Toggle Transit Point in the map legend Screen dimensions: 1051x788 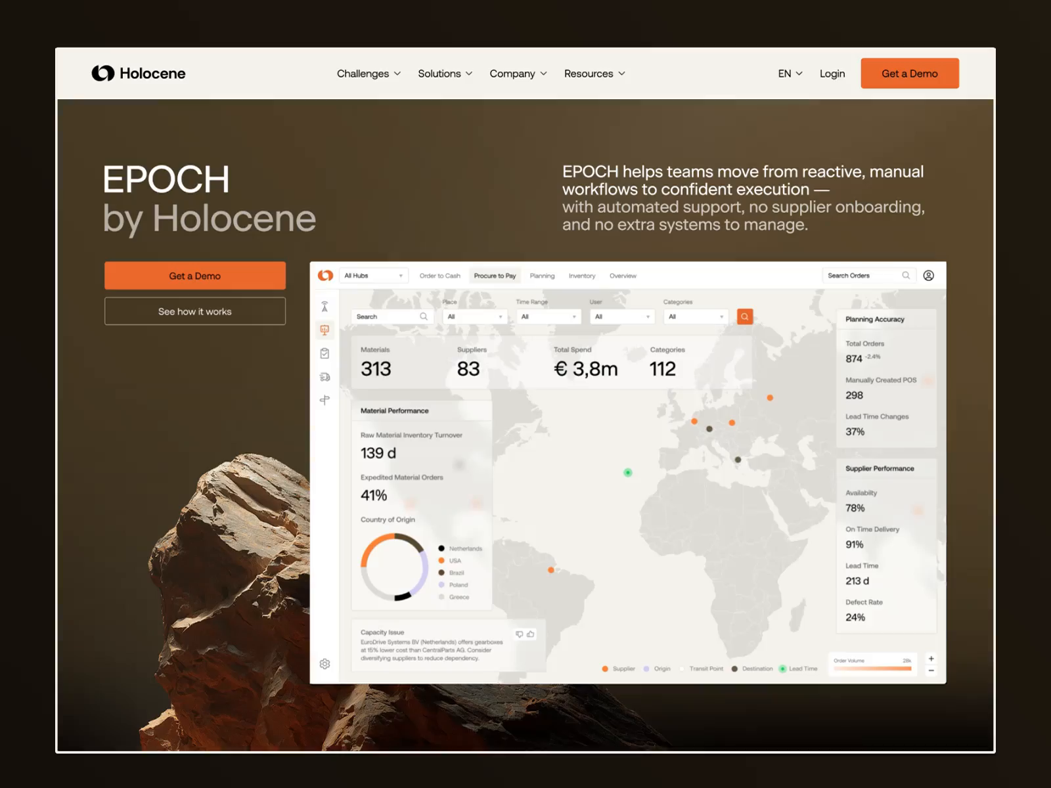(701, 669)
